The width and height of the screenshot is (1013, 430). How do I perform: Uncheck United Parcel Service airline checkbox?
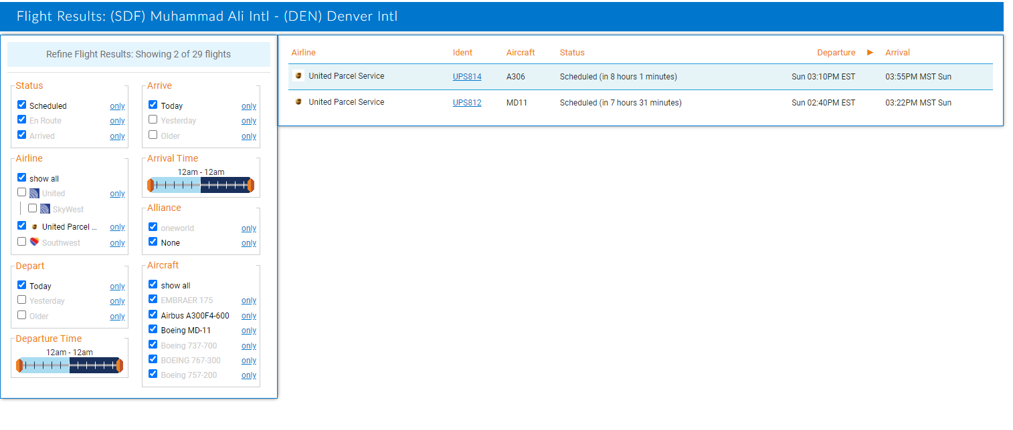coord(21,226)
